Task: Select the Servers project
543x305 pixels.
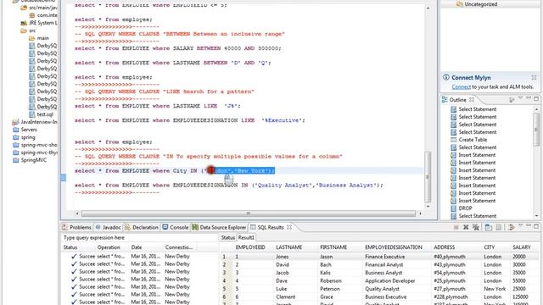Action: coord(29,130)
